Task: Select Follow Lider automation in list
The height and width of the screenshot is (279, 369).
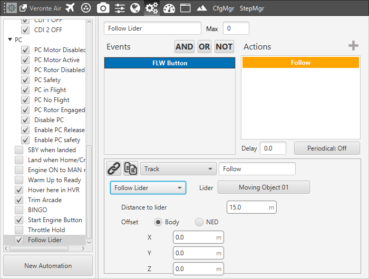Action: pyautogui.click(x=45, y=240)
